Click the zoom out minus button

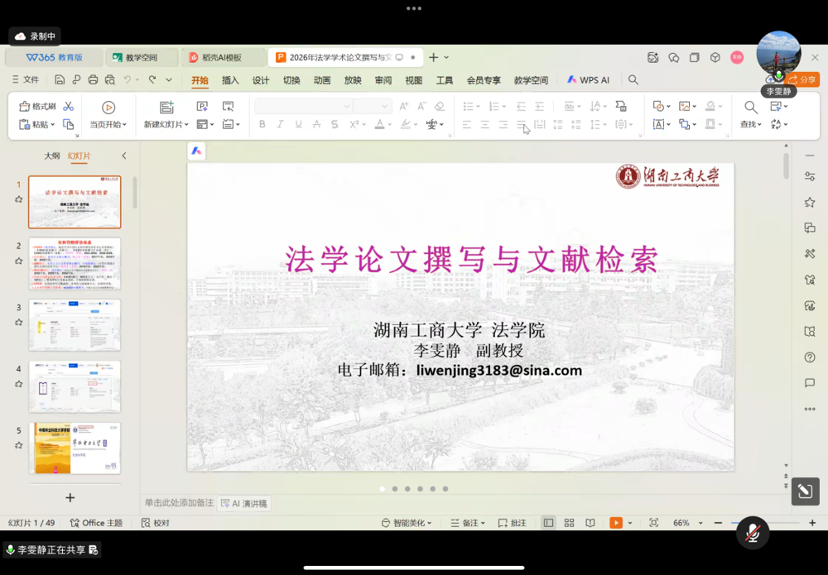coord(718,523)
